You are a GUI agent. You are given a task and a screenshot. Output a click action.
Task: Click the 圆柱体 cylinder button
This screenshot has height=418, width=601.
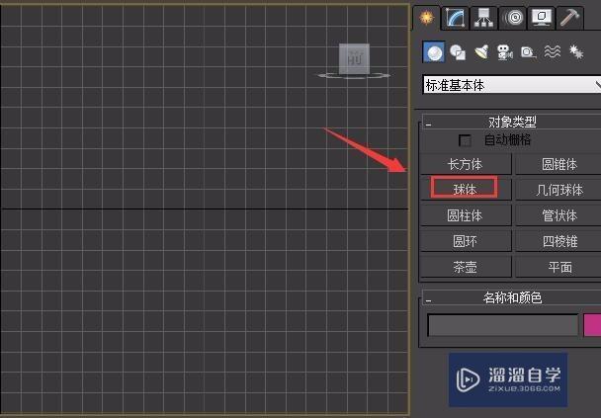click(466, 215)
